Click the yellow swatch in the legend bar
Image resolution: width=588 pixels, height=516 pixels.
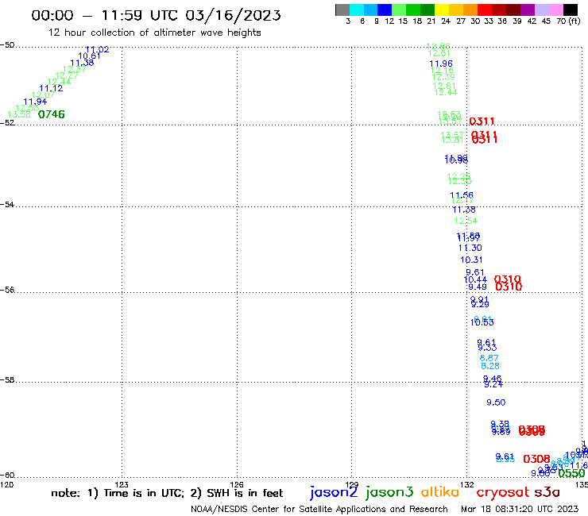click(x=442, y=10)
